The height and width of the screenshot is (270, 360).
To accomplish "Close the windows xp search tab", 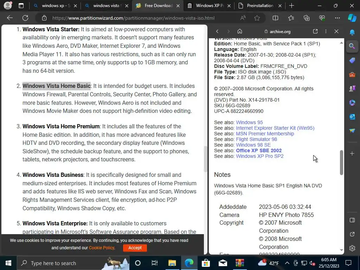I will point(75,6).
